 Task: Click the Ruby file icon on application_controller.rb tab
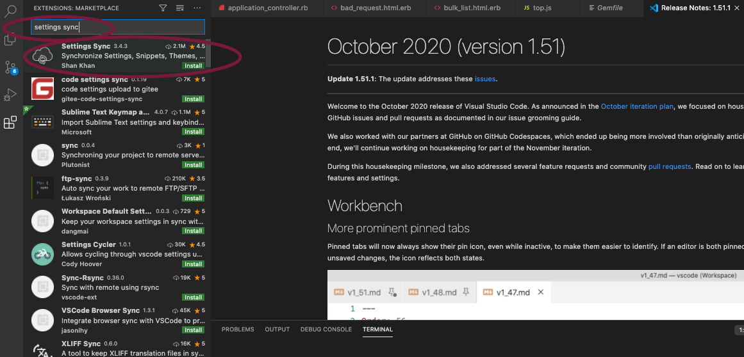pyautogui.click(x=220, y=8)
